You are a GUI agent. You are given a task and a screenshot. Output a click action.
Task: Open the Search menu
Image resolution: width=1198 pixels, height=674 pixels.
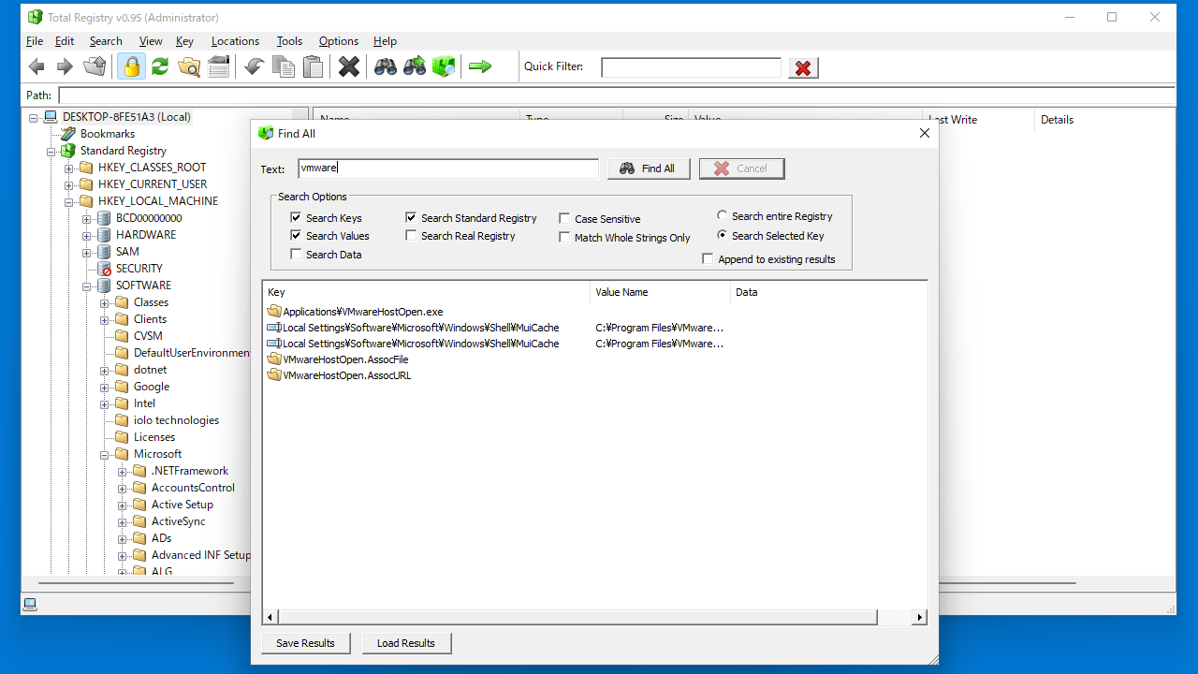[x=106, y=41]
